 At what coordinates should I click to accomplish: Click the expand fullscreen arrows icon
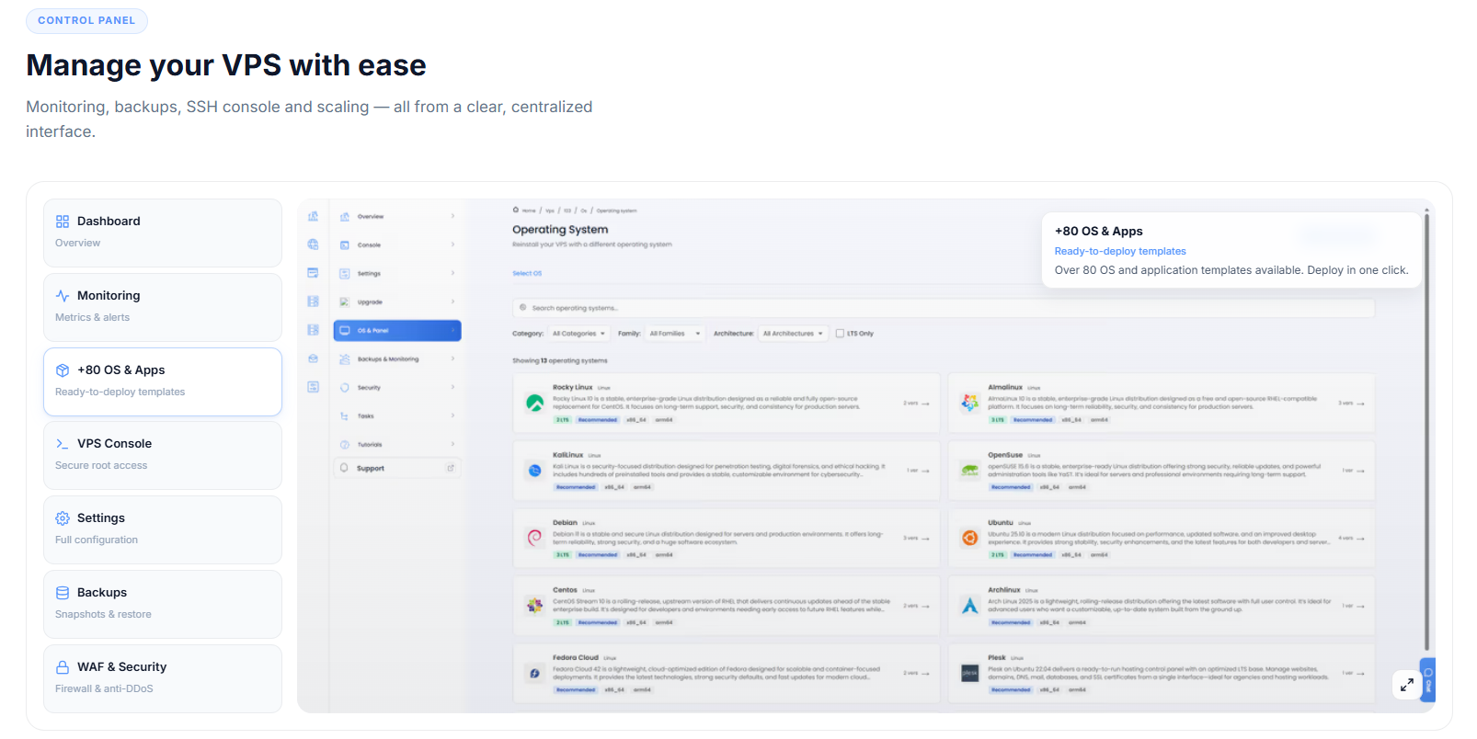click(1407, 685)
